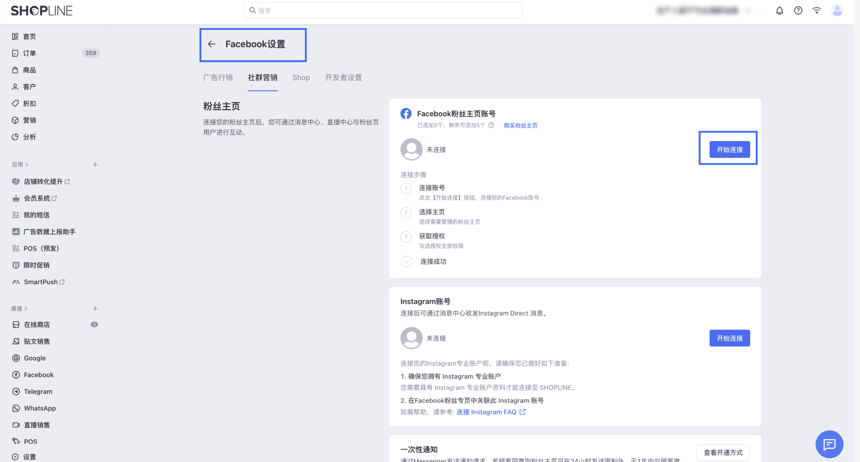Click the POS channel icon at bottom
860x462 pixels.
pyautogui.click(x=16, y=442)
